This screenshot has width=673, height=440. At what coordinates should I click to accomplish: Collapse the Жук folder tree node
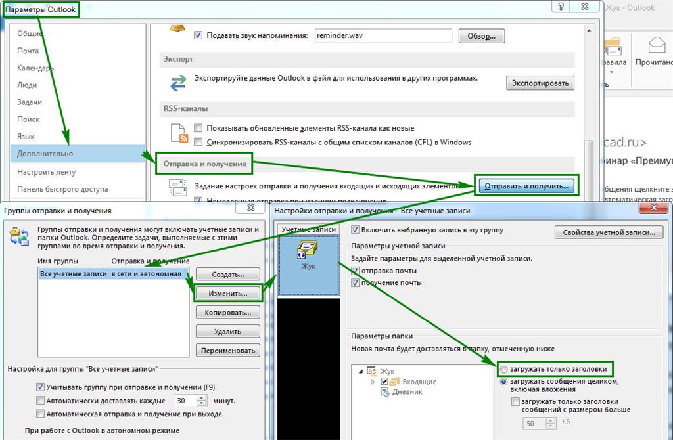pyautogui.click(x=361, y=372)
